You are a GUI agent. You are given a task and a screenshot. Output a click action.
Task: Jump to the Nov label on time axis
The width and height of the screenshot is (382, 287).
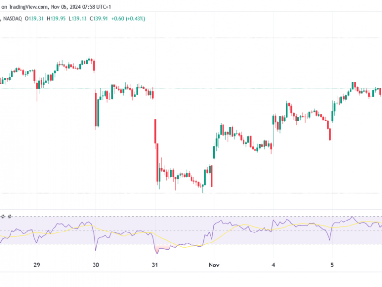tap(213, 265)
